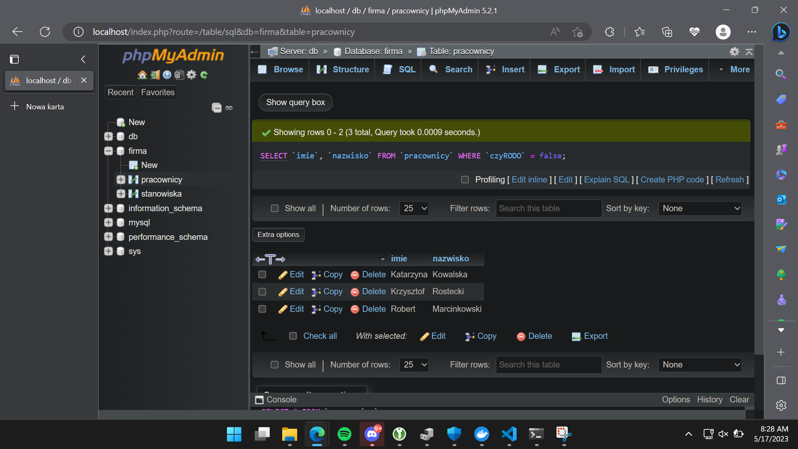Open the More tab dropdown
The height and width of the screenshot is (449, 798).
pyautogui.click(x=734, y=70)
